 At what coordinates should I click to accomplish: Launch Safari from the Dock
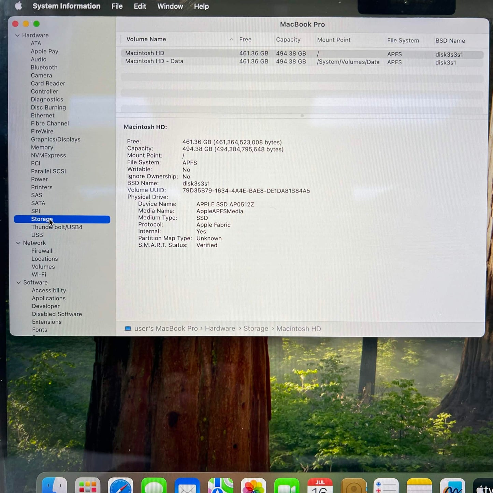[x=120, y=485]
